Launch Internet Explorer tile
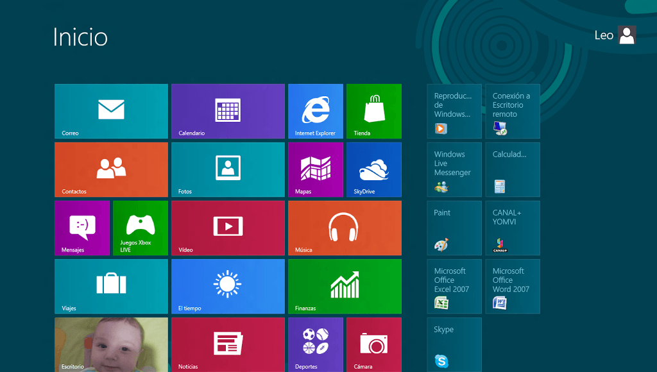Viewport: 657px width, 372px height. tap(316, 111)
